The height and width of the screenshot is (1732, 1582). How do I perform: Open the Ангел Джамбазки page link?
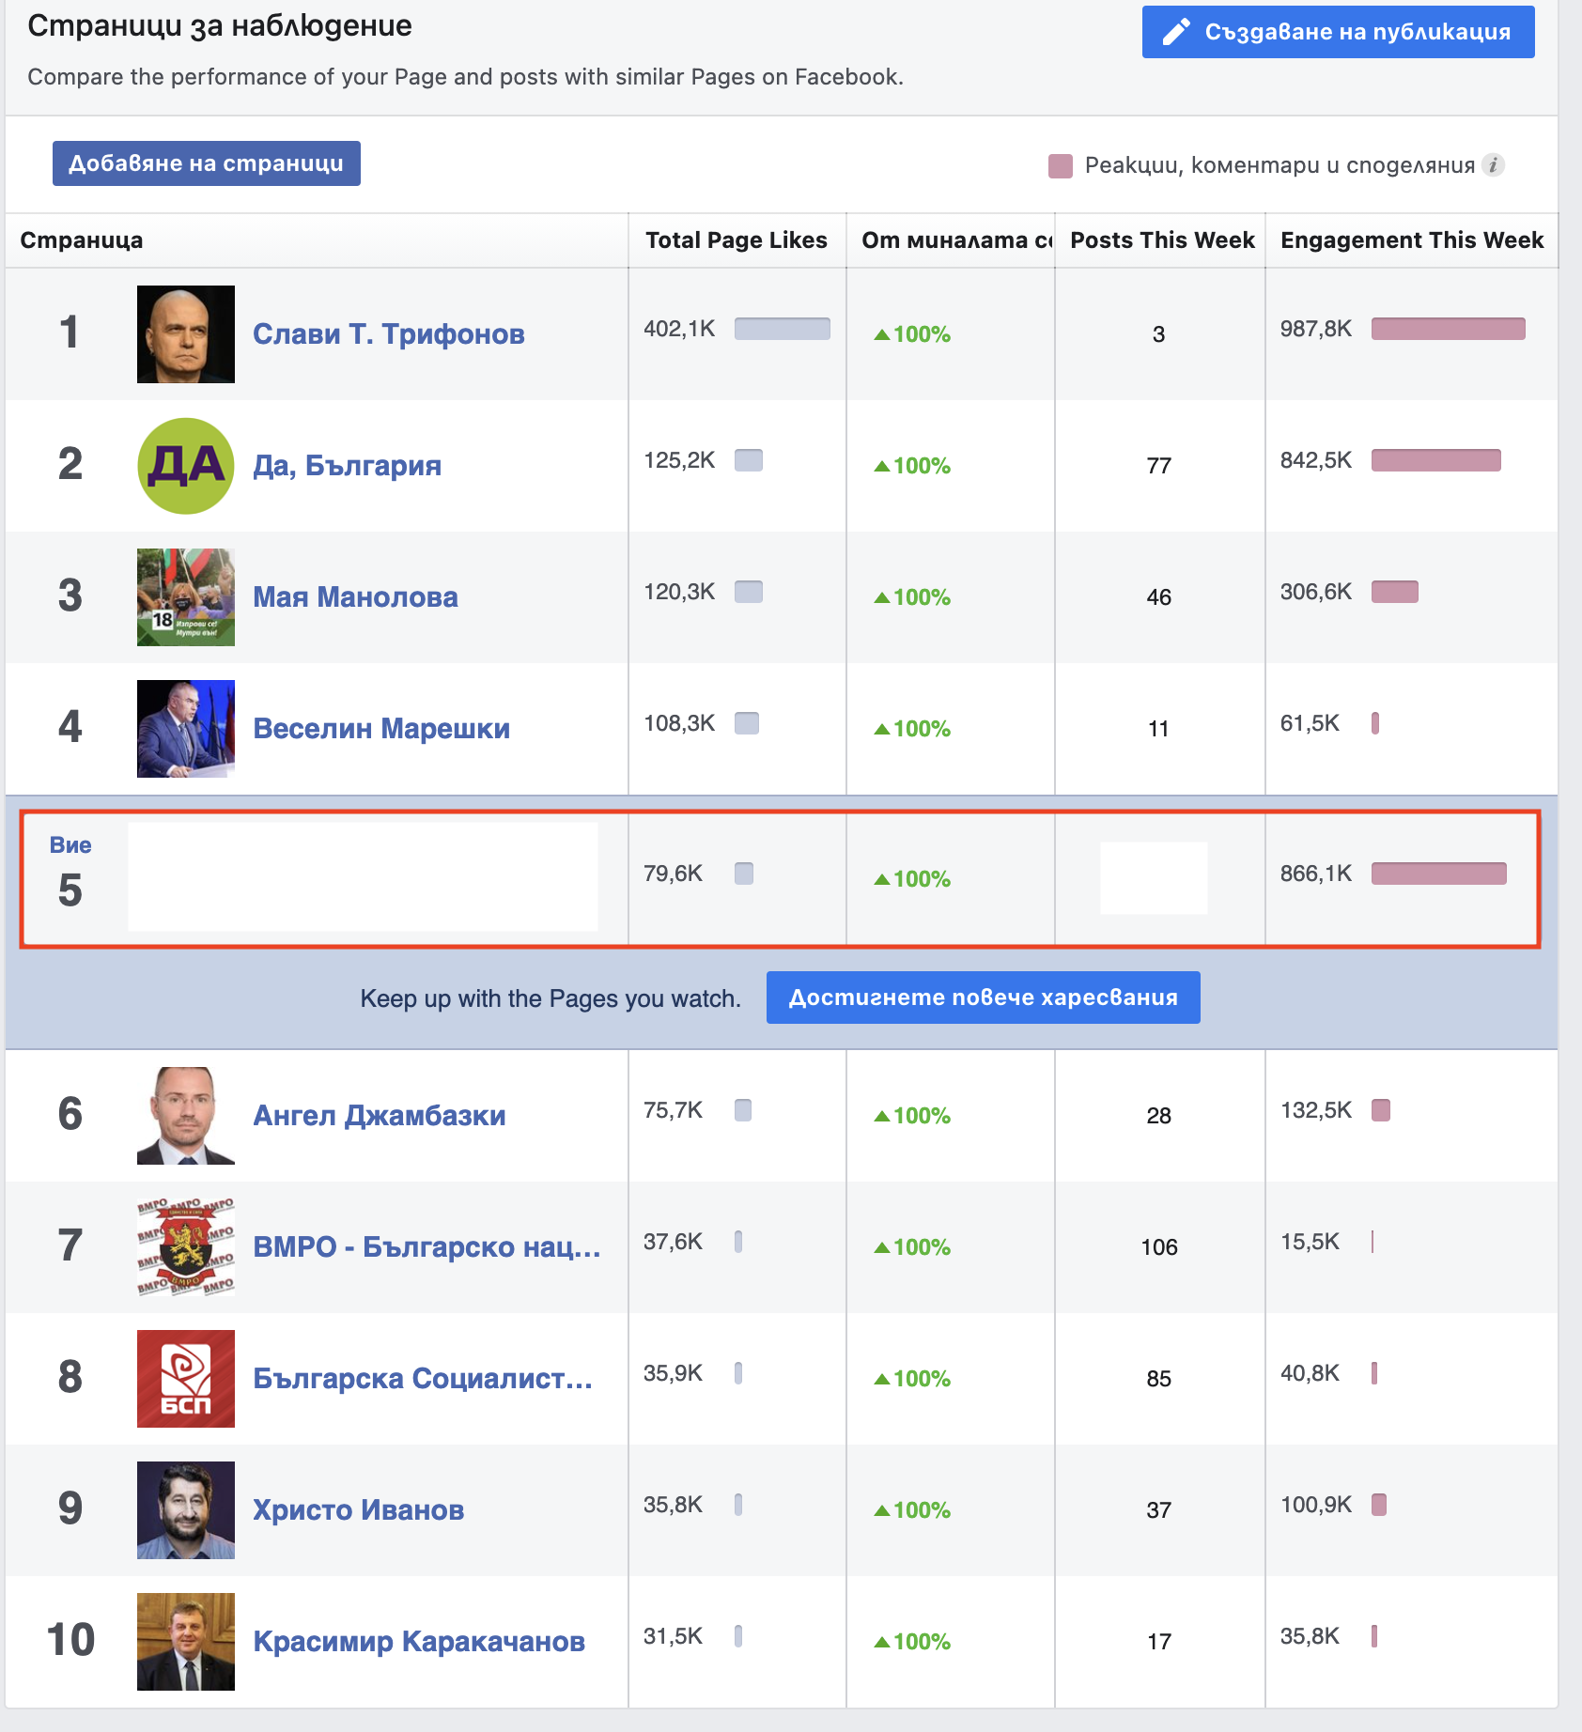380,1116
